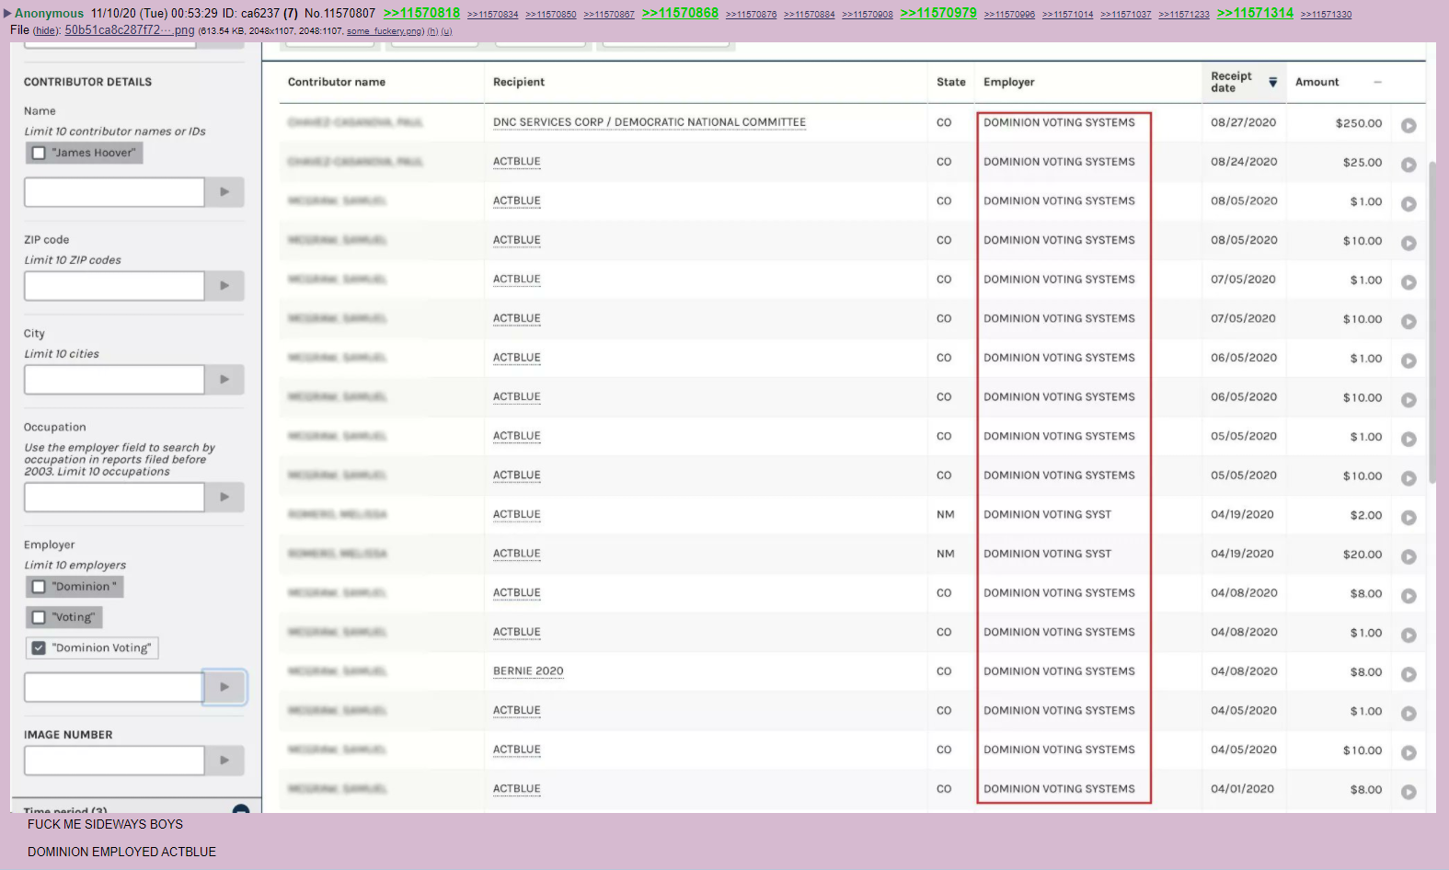Expand the $25.00 08/24/2020 row arrow

coord(1408,165)
